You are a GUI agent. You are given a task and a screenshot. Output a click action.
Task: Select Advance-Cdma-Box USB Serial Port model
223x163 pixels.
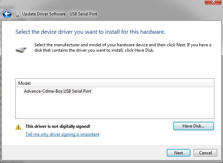pyautogui.click(x=57, y=91)
